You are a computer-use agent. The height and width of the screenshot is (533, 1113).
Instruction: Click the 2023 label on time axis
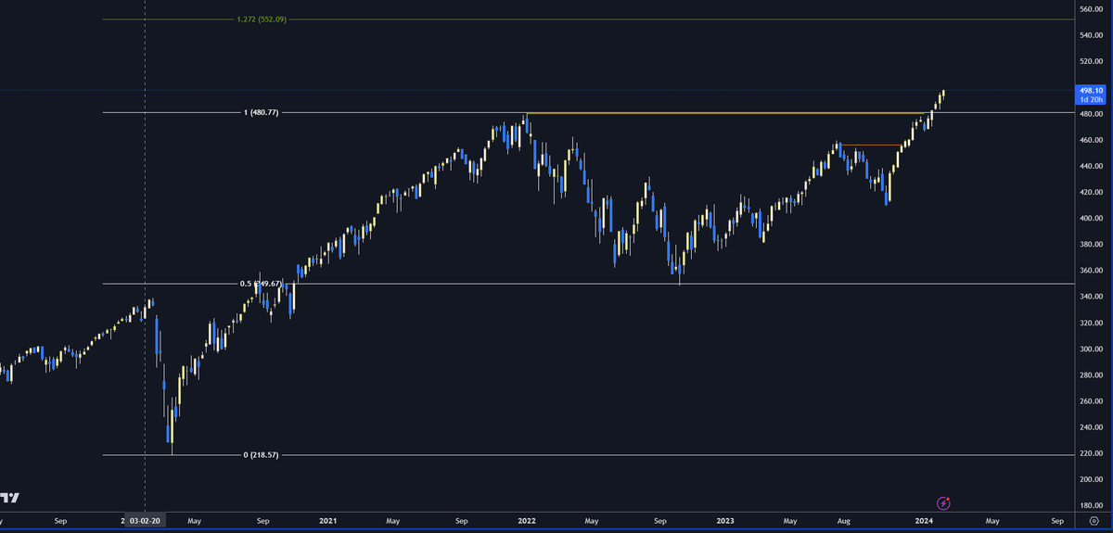725,521
